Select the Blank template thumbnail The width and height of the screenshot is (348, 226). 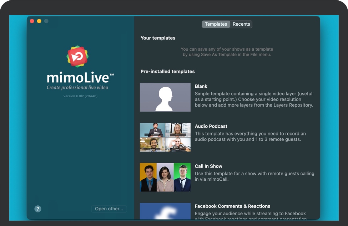click(165, 97)
